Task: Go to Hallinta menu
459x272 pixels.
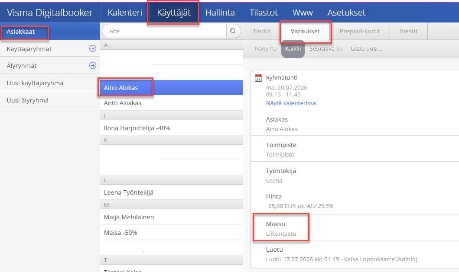Action: click(x=220, y=13)
